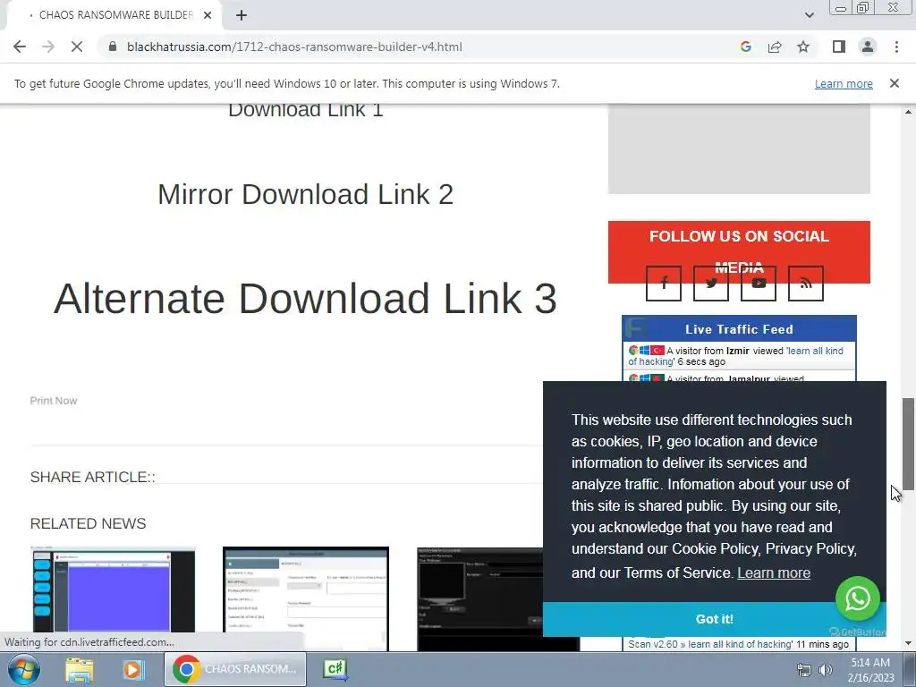The height and width of the screenshot is (687, 916).
Task: Open a new browser tab
Action: [242, 15]
